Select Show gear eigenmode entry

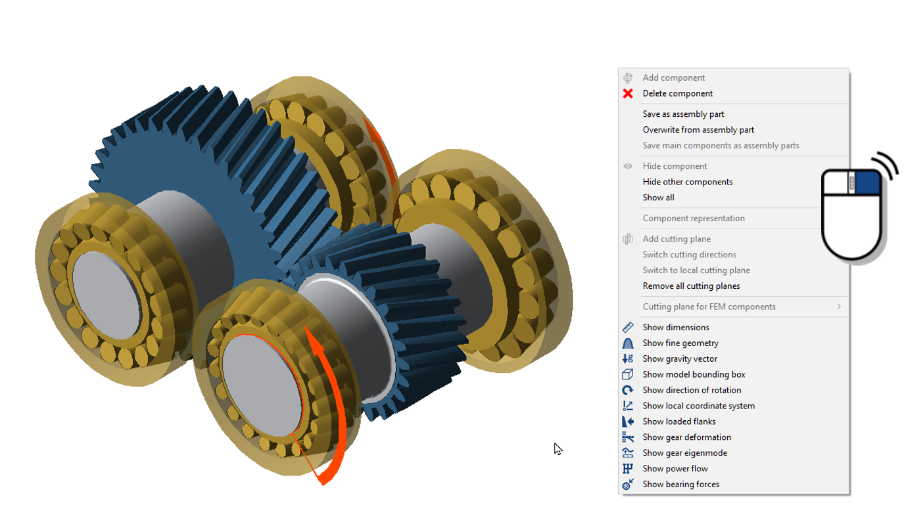point(684,453)
